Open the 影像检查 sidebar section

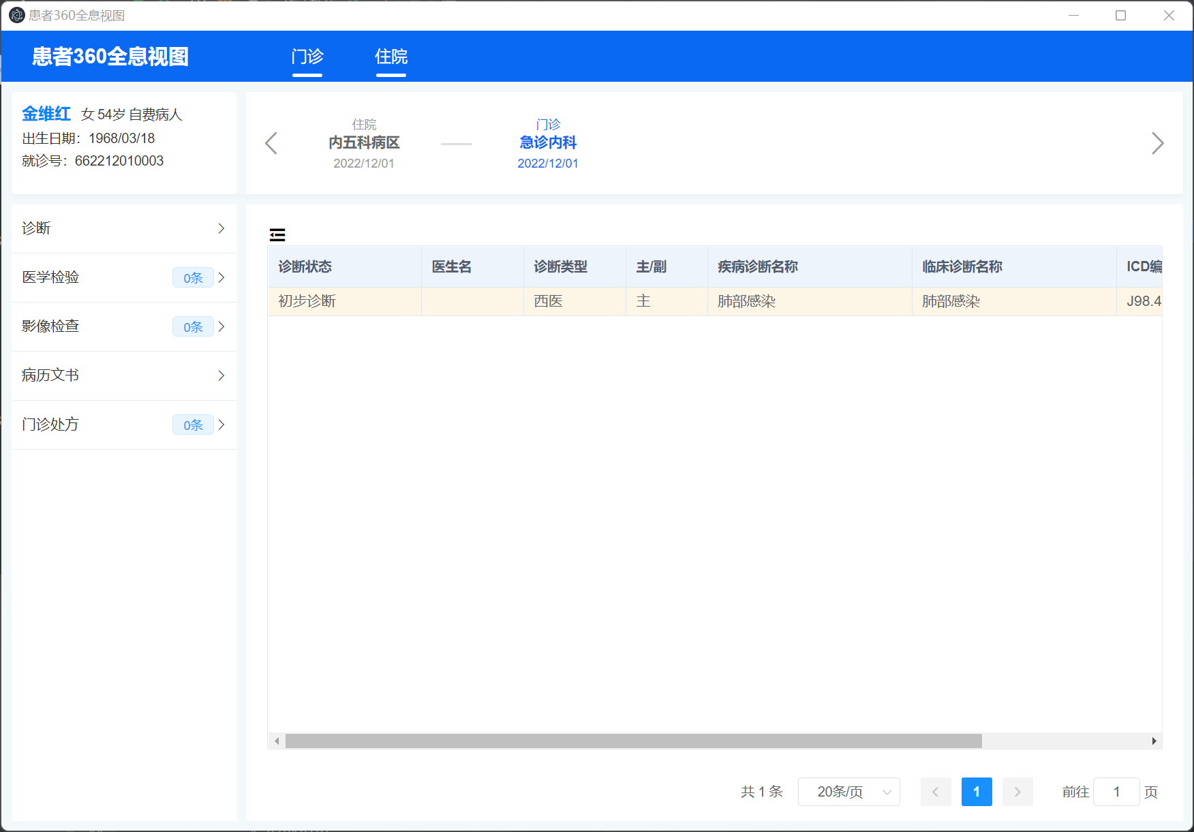[124, 326]
